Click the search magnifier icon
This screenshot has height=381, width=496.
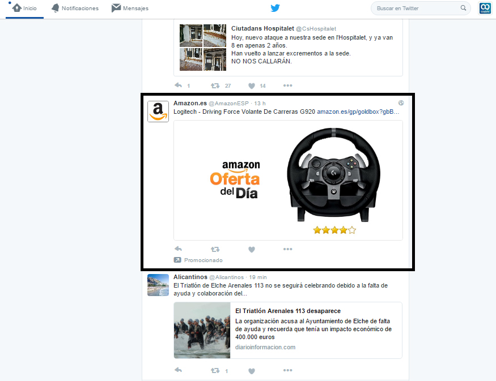pyautogui.click(x=463, y=8)
